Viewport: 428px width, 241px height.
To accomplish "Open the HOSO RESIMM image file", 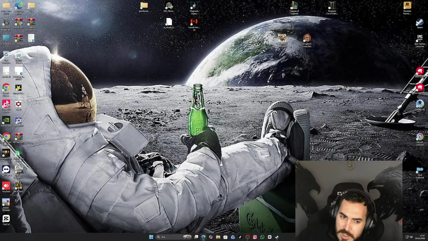I will click(x=6, y=205).
